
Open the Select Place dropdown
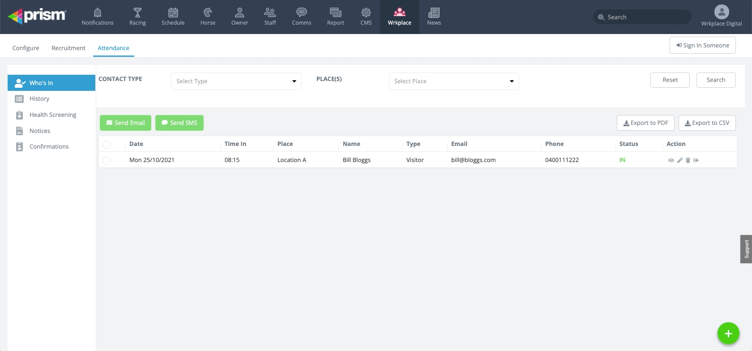453,81
